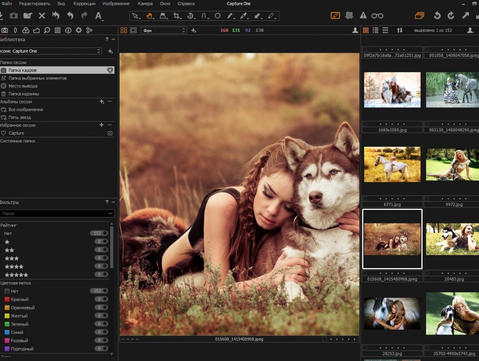Open the Редактировать menu

coord(35,4)
